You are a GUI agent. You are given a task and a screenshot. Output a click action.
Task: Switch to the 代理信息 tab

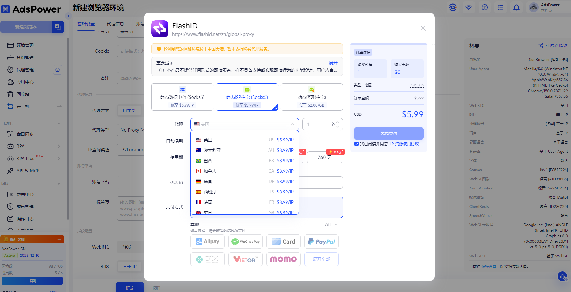pos(115,24)
